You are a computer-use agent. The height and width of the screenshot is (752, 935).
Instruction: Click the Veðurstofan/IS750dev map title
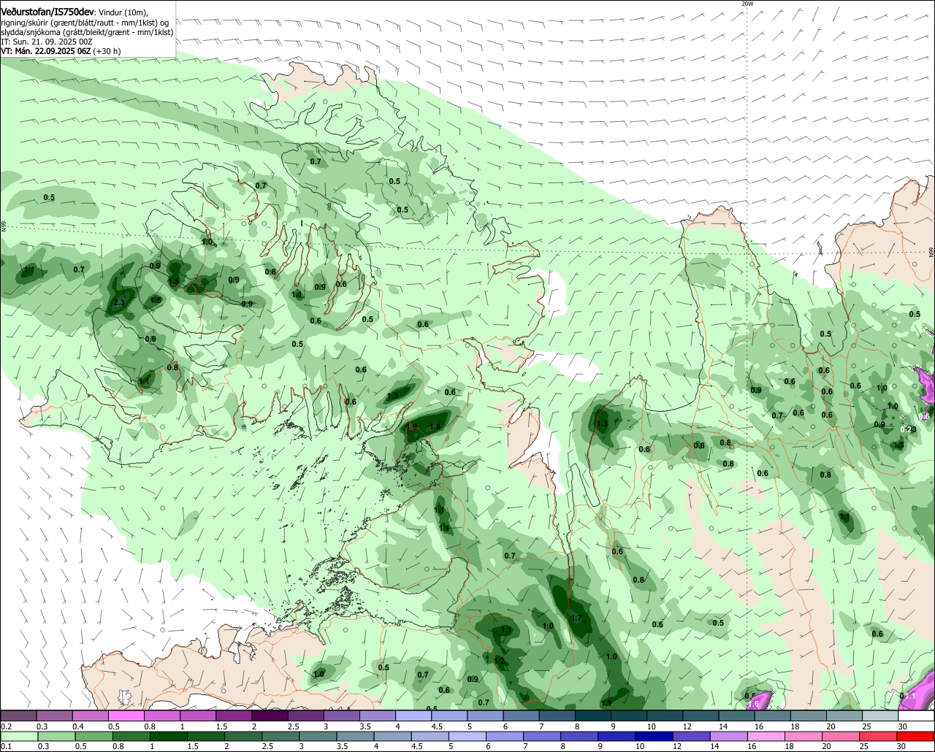(x=47, y=12)
